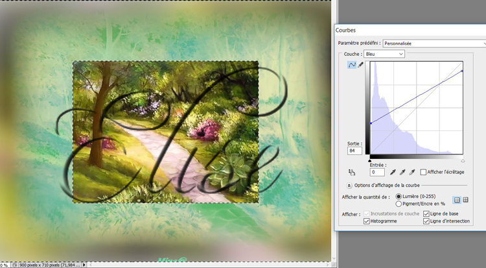This screenshot has width=486, height=268.
Task: Enable the Afficher l'écrêtage checkbox
Action: [424, 172]
